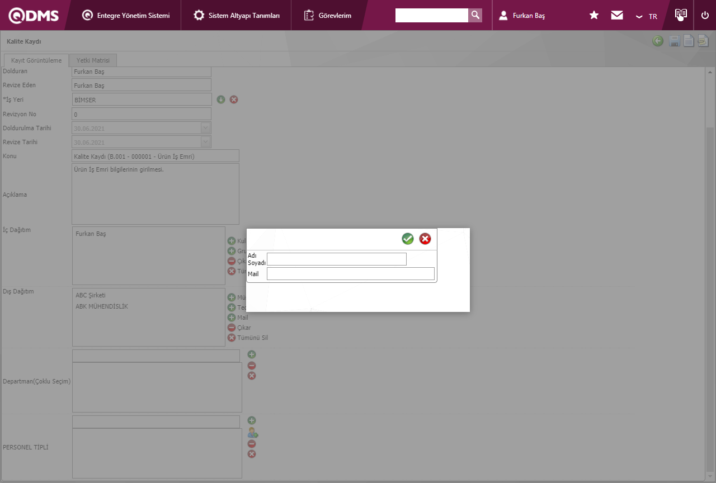The image size is (716, 483).
Task: Open the QDMS logo home
Action: (x=34, y=16)
